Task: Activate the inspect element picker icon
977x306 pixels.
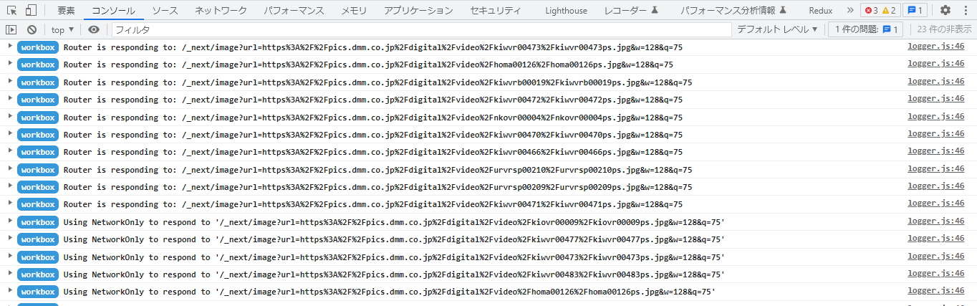Action: point(11,10)
